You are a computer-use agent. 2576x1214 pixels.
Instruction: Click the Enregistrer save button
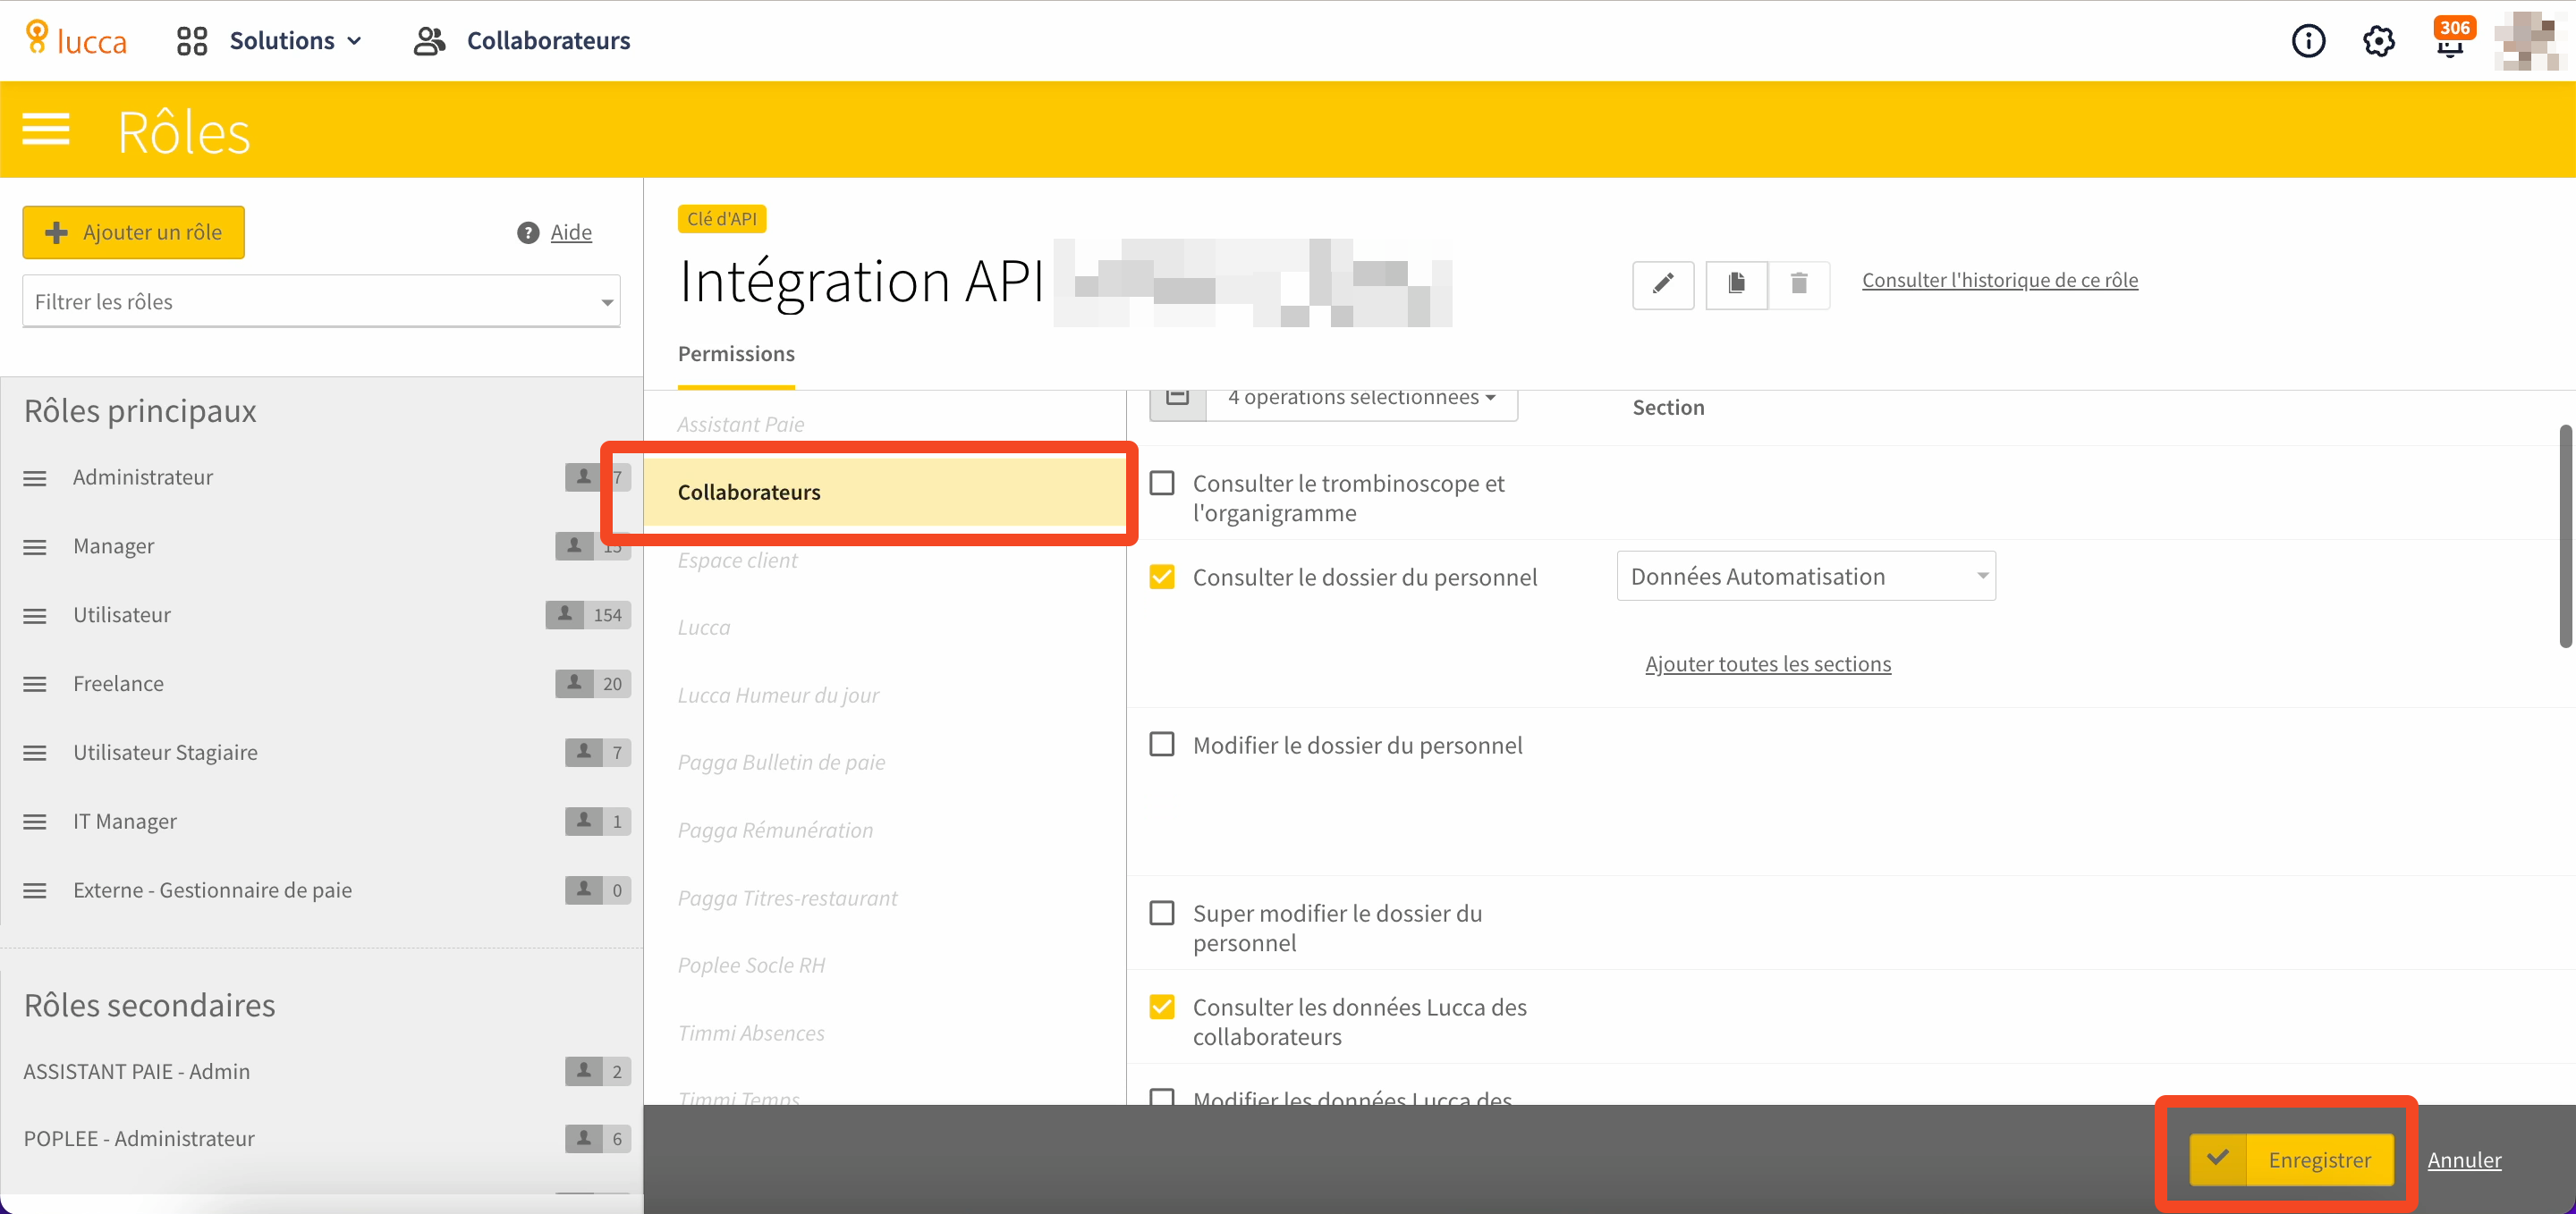point(2291,1160)
